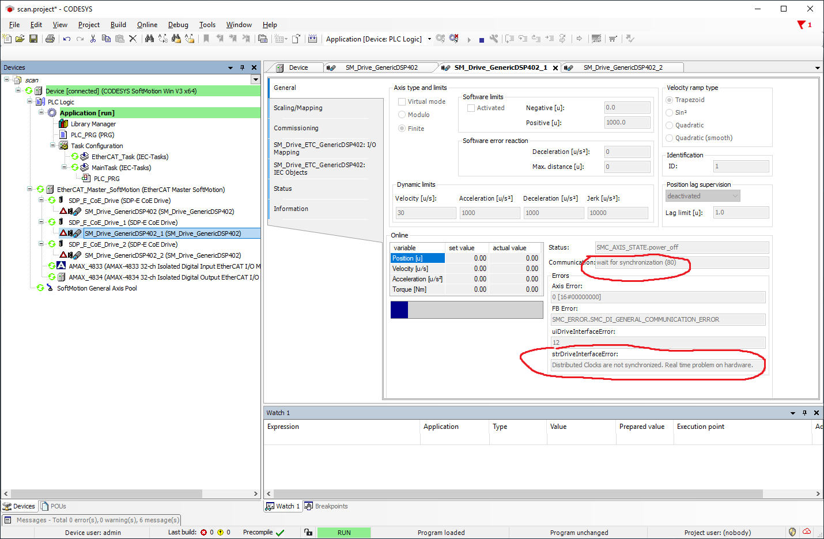
Task: Switch to the SM_Drive_GenericDSP402_2 tab
Action: pyautogui.click(x=622, y=67)
